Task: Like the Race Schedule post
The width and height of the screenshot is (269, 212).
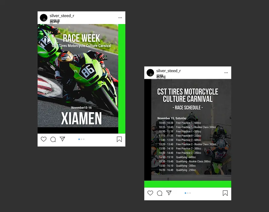Action: click(150, 193)
